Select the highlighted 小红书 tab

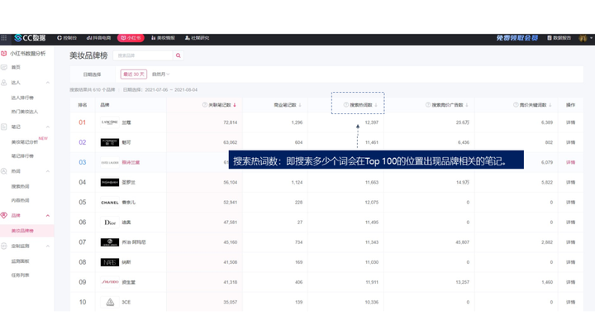pos(131,38)
